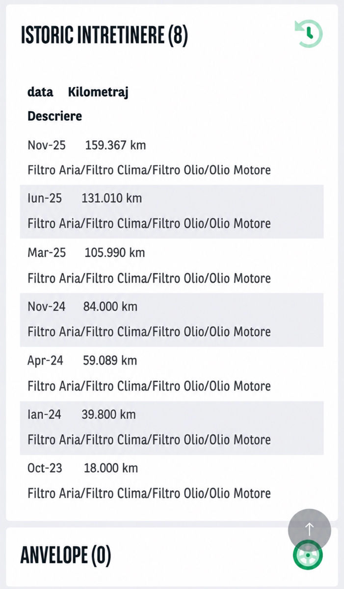Click the Kilometraj column header
344x589 pixels.
98,92
